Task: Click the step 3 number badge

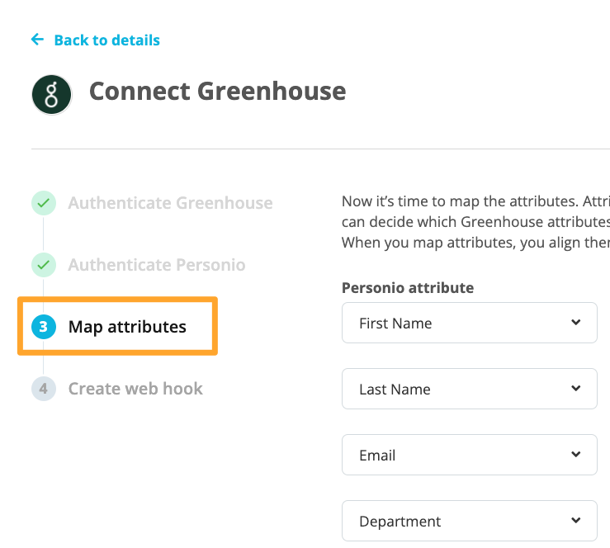Action: [44, 327]
